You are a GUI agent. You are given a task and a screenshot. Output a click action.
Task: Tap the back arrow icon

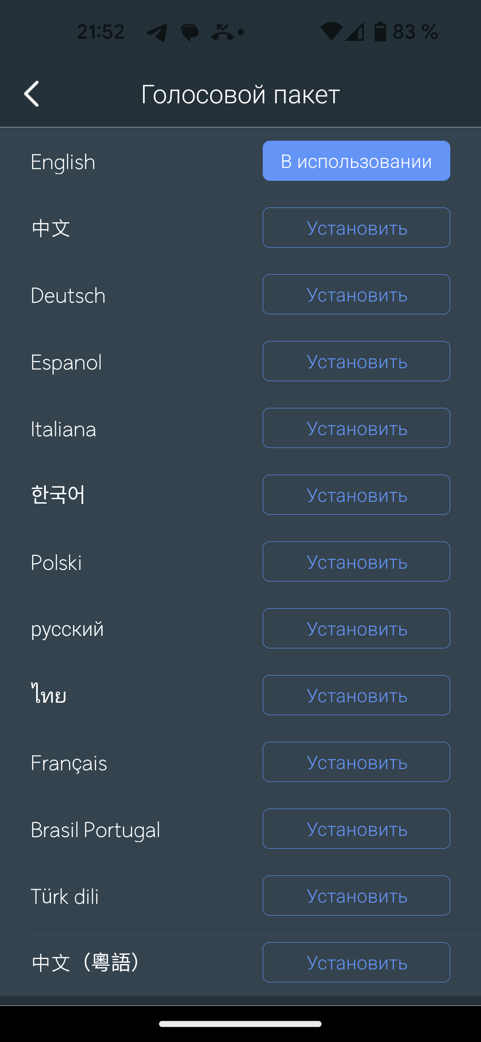click(x=32, y=94)
